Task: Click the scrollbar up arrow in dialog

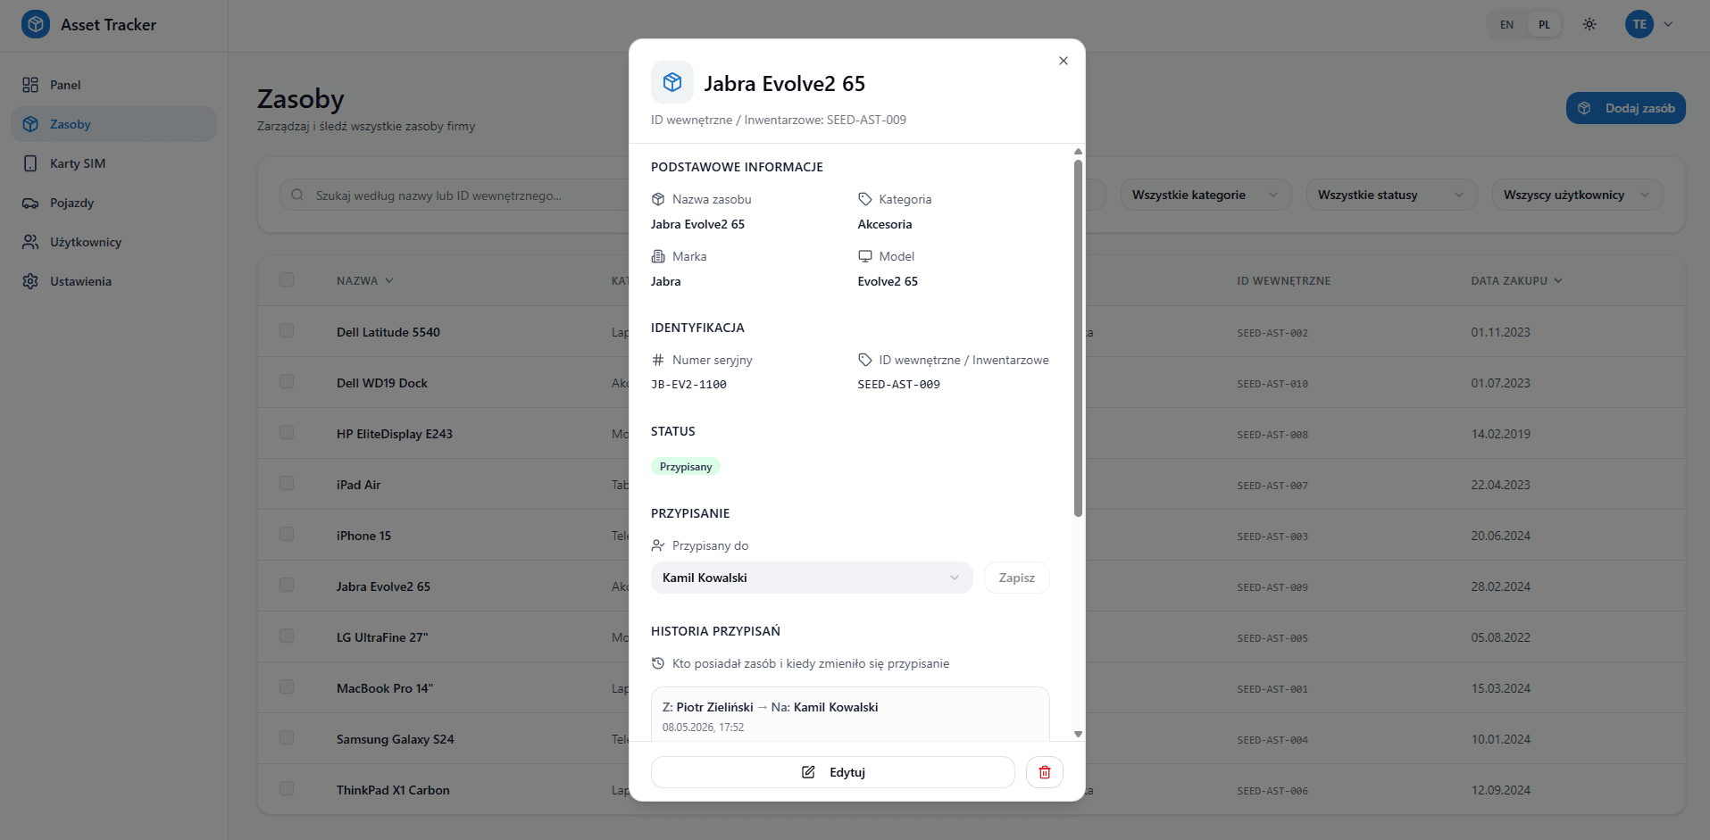Action: tap(1078, 152)
